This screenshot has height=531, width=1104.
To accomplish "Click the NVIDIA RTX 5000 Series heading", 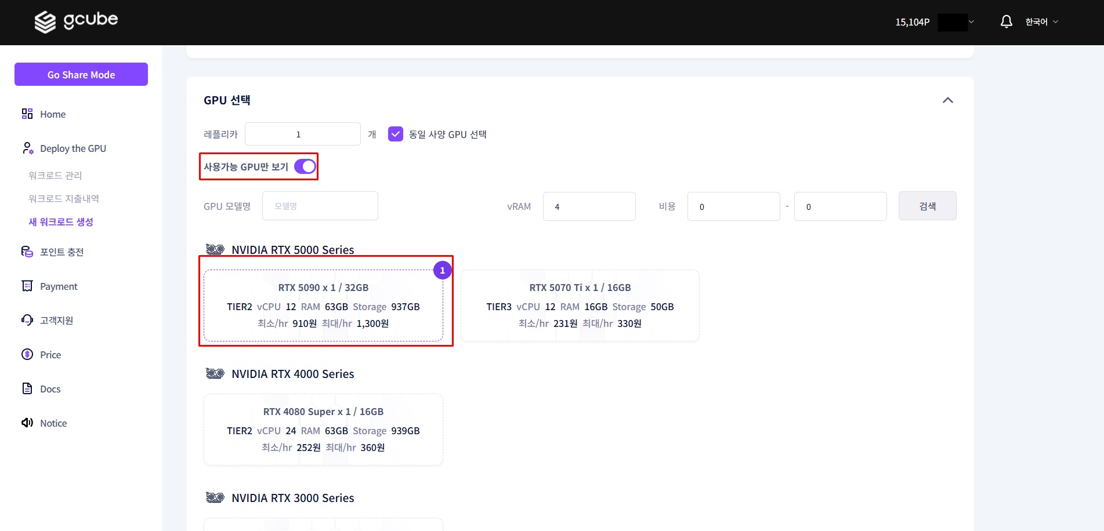I will tap(293, 250).
